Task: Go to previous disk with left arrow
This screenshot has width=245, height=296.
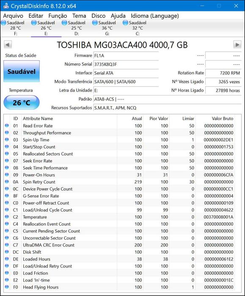Action: click(8, 45)
